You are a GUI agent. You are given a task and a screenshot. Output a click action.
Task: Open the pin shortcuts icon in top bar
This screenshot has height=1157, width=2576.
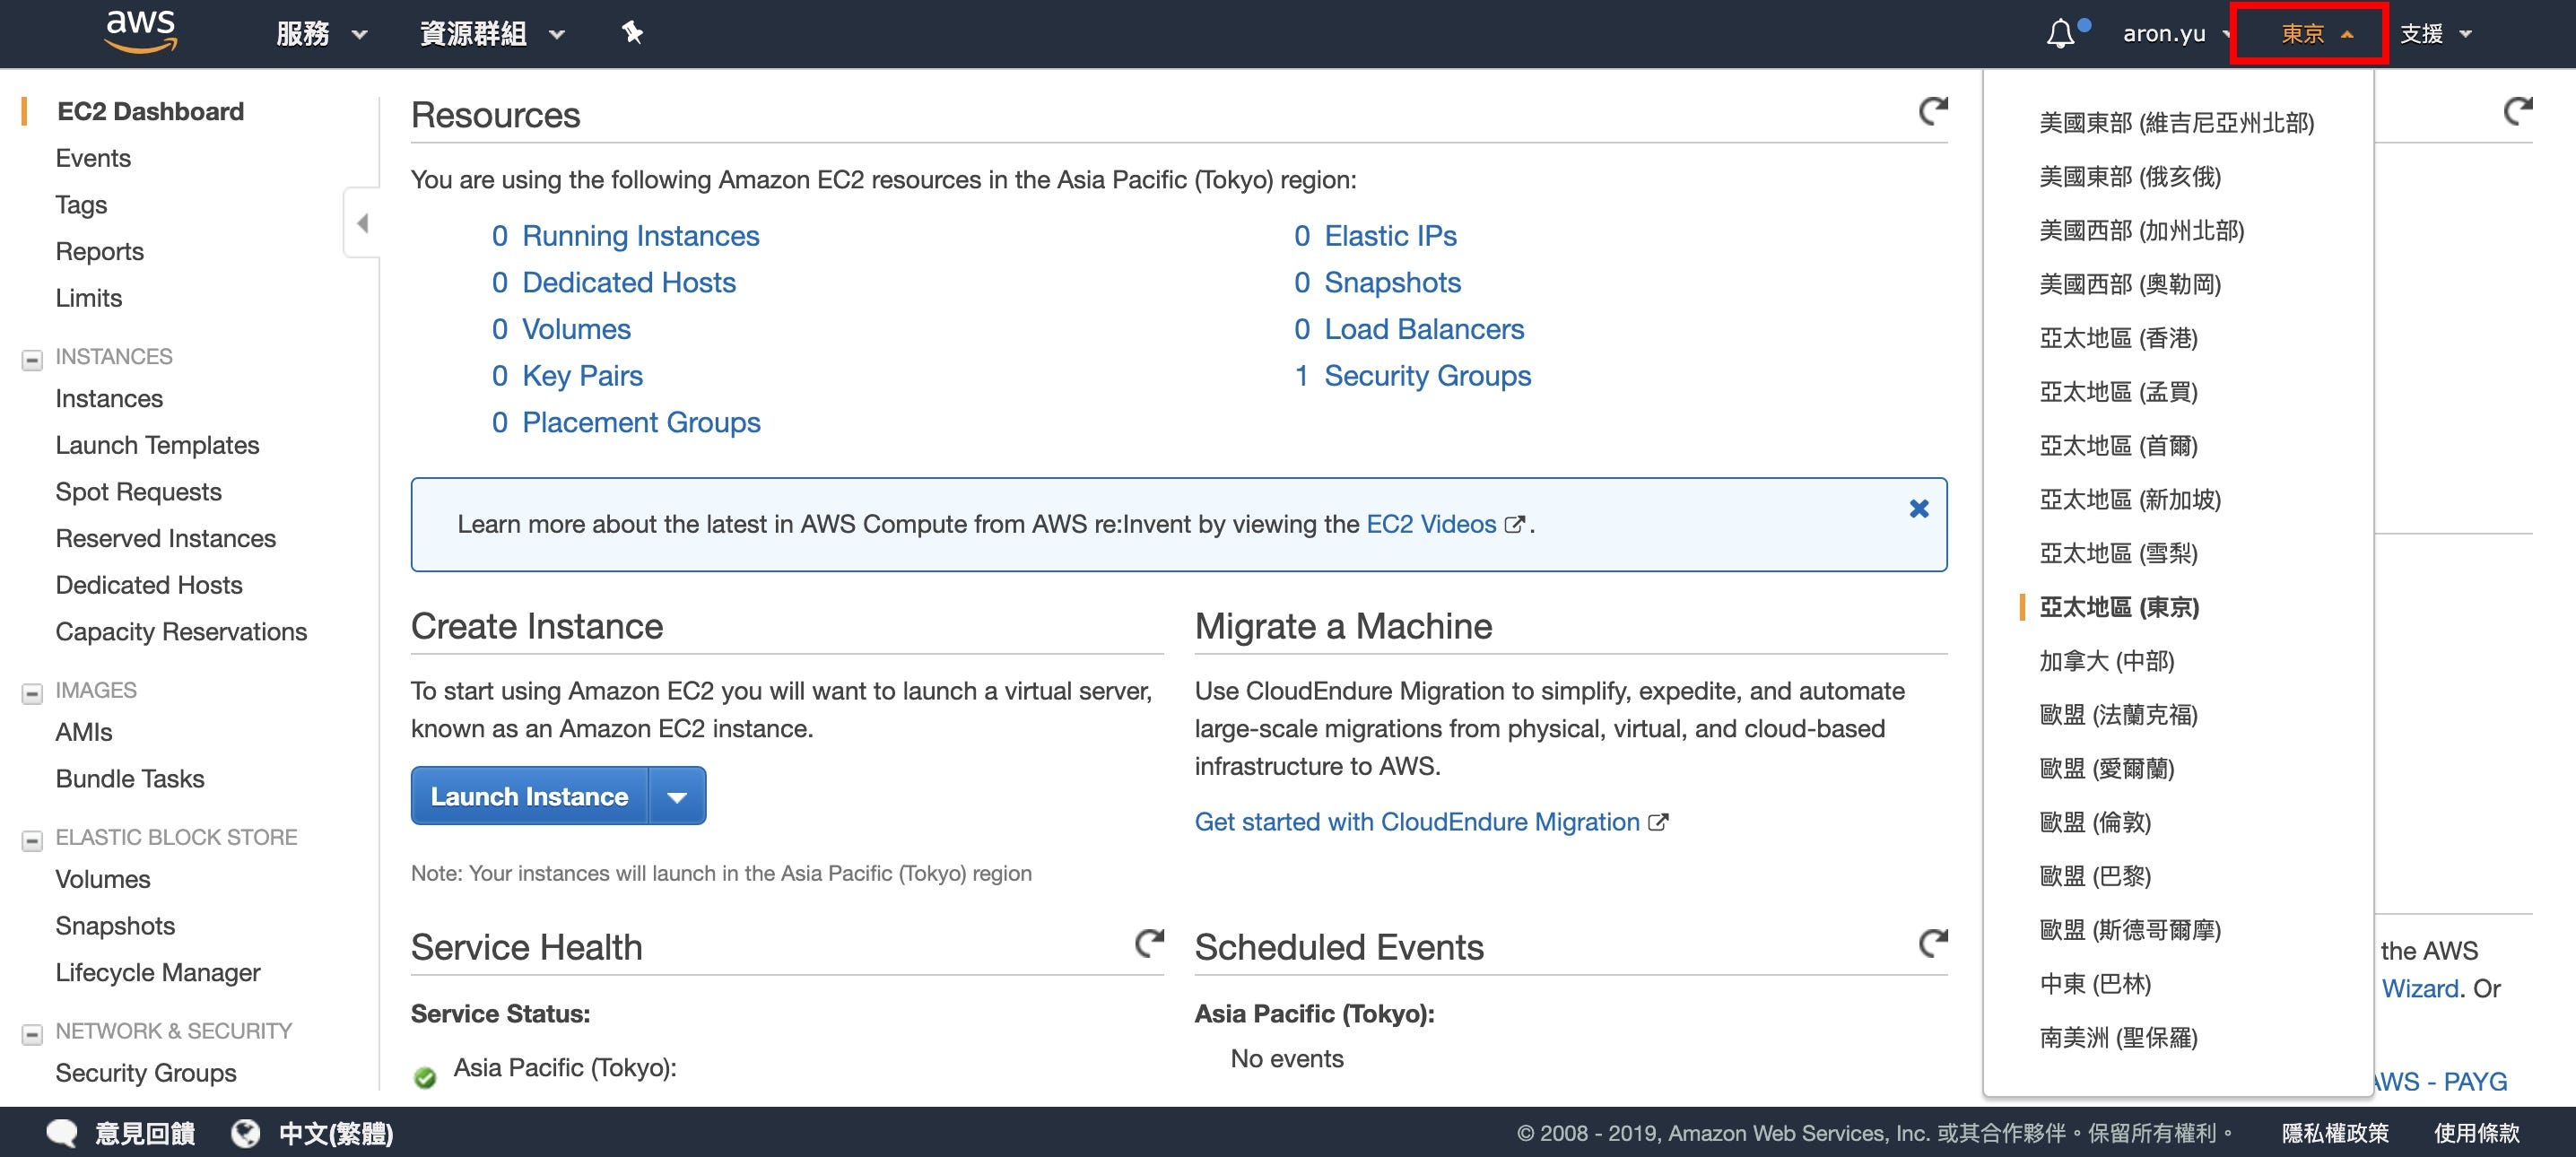pyautogui.click(x=632, y=33)
